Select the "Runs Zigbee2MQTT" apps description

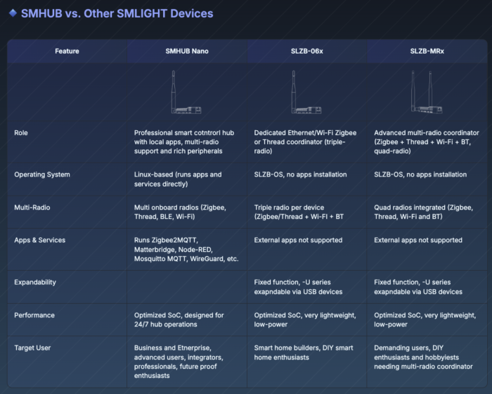tap(186, 249)
